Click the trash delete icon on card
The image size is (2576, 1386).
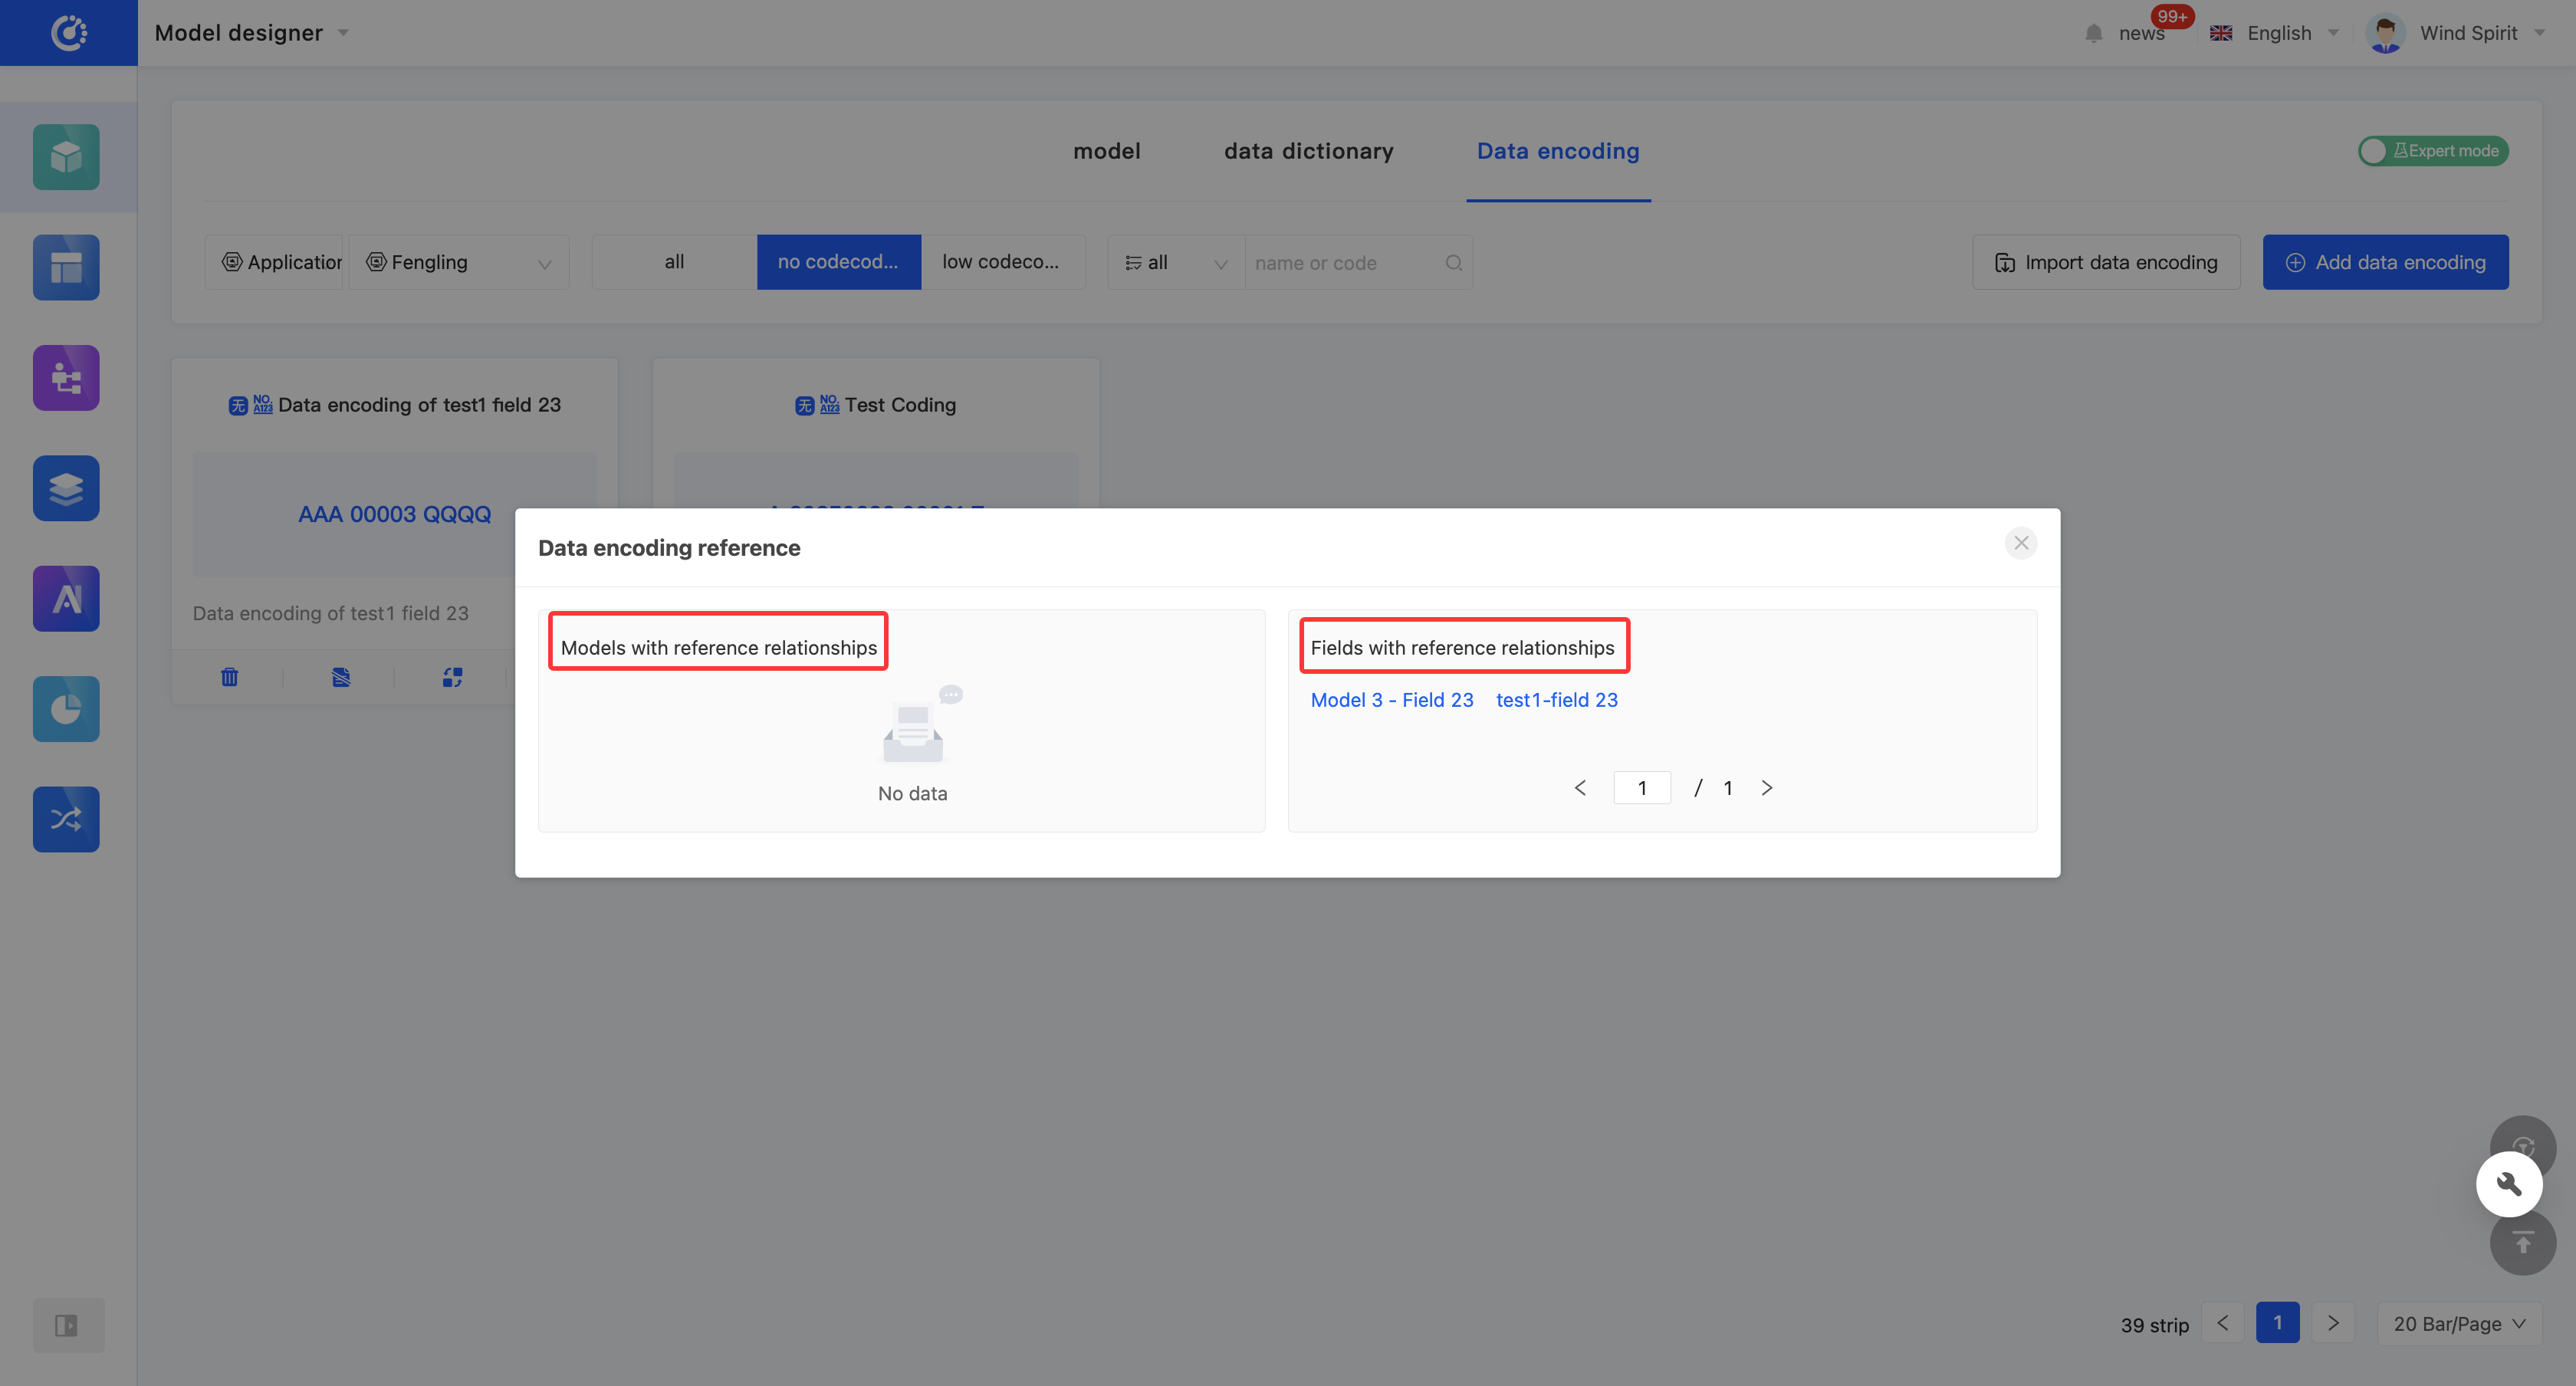(229, 677)
